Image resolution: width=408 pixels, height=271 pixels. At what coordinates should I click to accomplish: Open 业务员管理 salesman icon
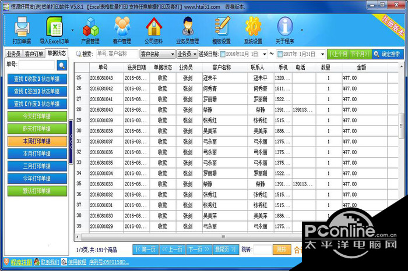(x=187, y=30)
